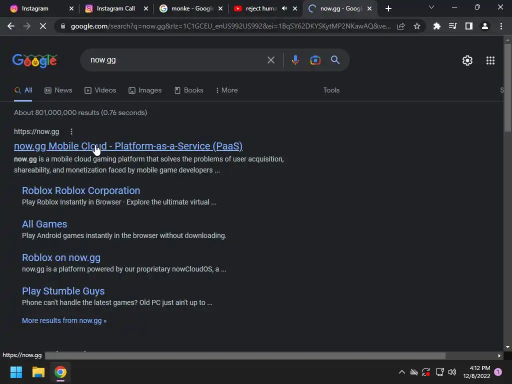
Task: Open a new browser tab
Action: [x=388, y=8]
